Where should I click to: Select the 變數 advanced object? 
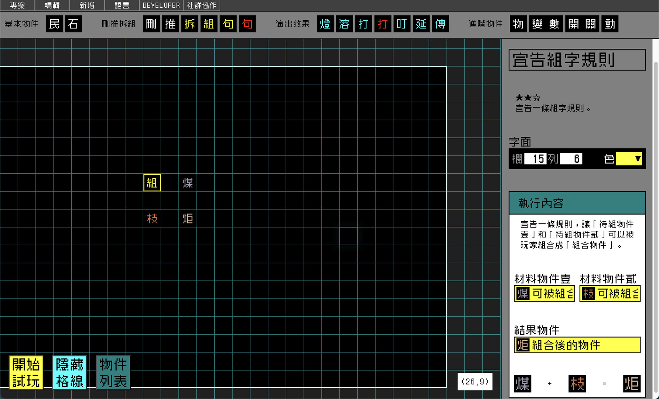(546, 24)
